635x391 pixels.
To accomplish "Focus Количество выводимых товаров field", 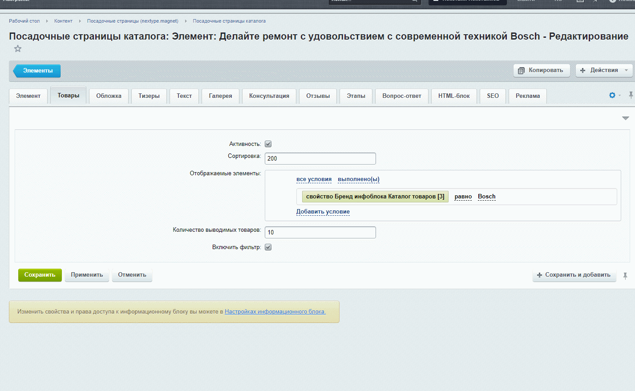I will click(x=320, y=232).
